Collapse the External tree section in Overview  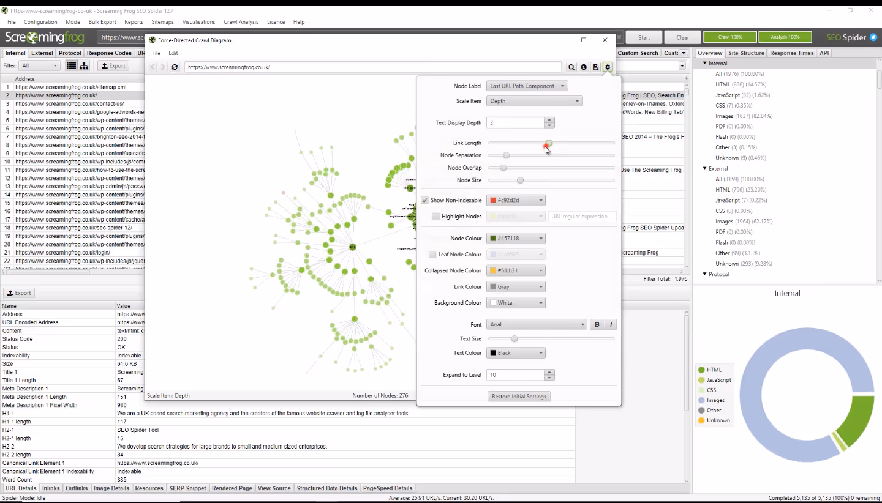704,168
